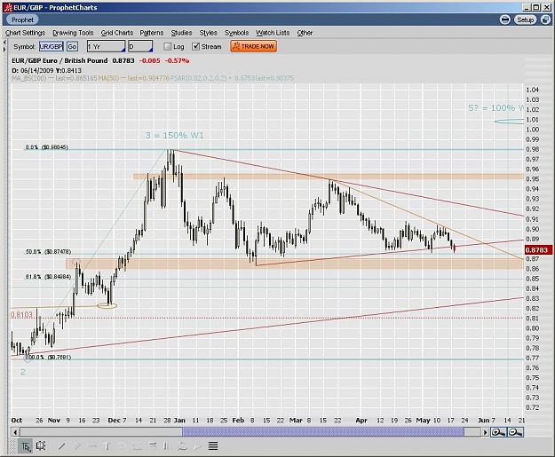This screenshot has height=457, width=555.
Task: Click ProphetCharts title bar app icon
Action: (8, 7)
